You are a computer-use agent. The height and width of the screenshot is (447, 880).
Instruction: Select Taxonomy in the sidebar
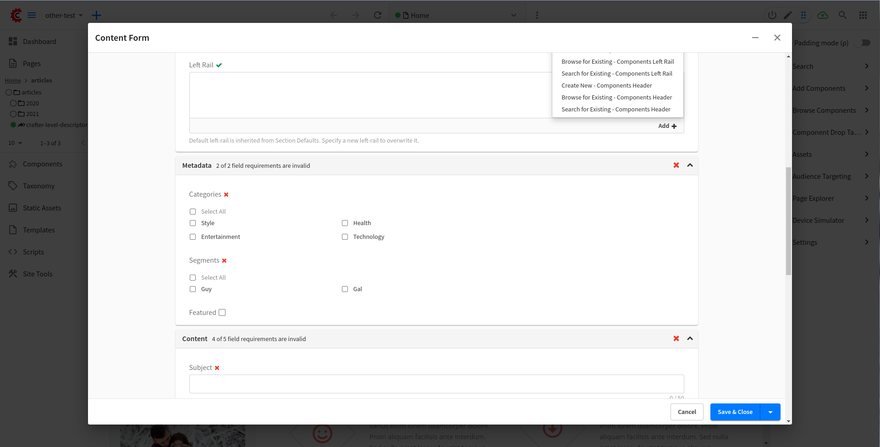pyautogui.click(x=38, y=186)
